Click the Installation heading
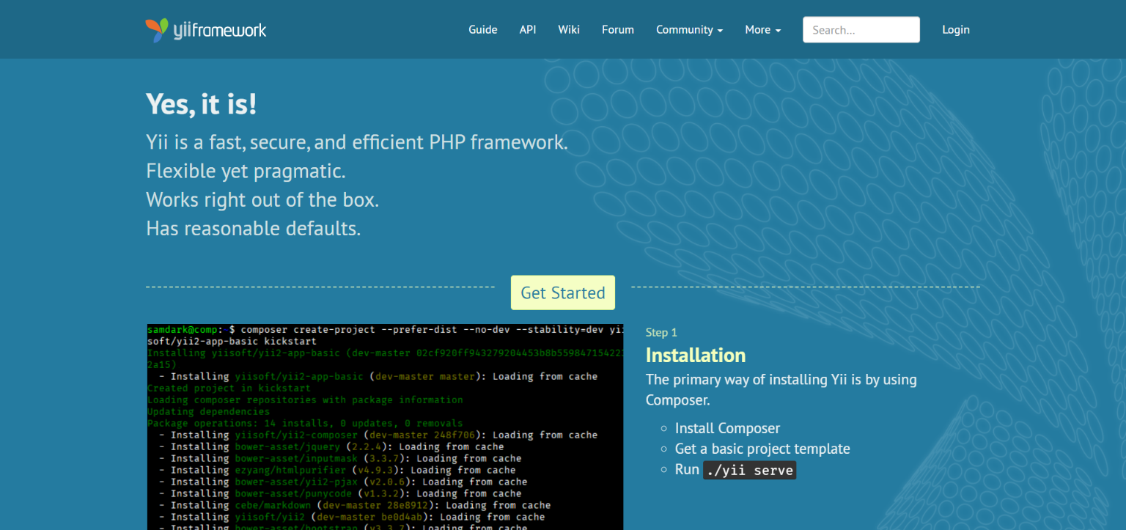 695,356
